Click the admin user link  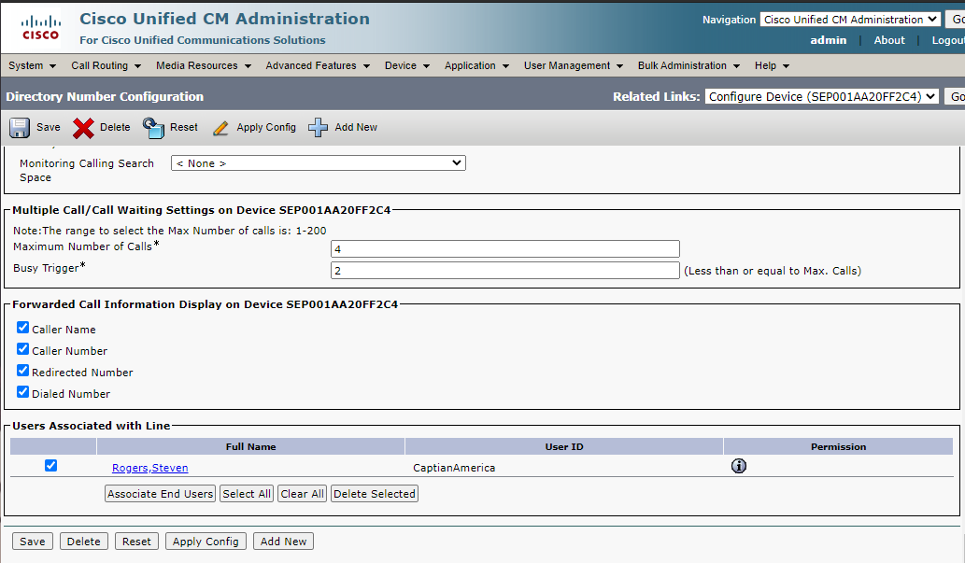point(829,40)
